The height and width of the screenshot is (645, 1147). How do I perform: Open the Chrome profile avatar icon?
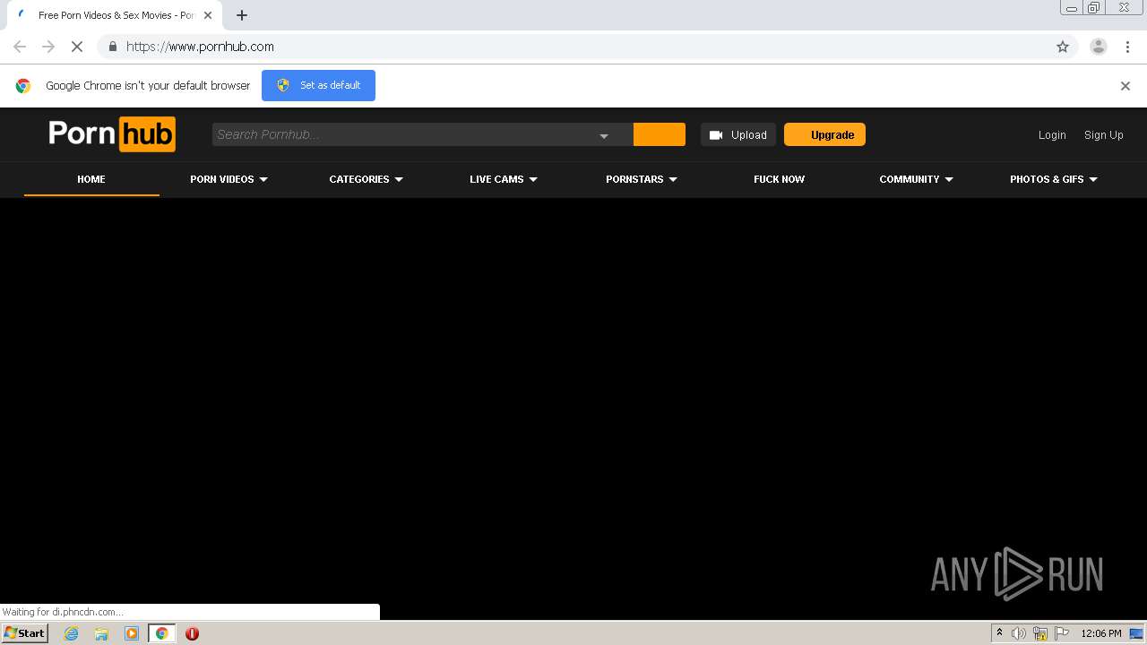tap(1099, 47)
